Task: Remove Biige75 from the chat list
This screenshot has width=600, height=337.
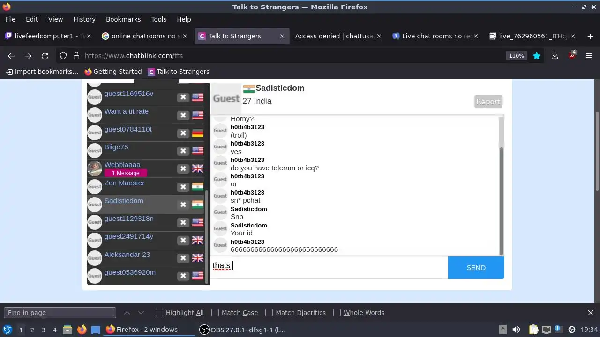Action: tap(183, 151)
